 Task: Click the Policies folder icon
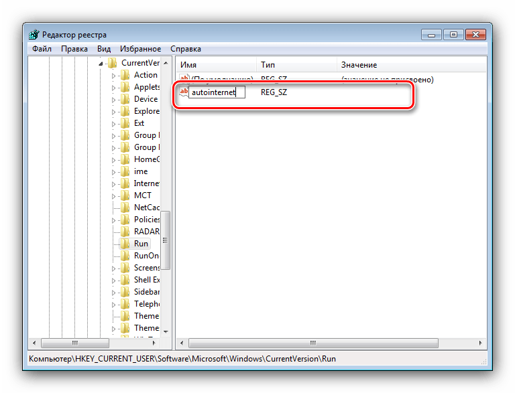[125, 220]
